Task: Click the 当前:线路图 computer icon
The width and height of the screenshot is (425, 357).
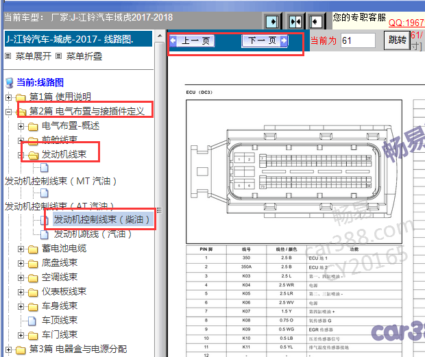Action: pos(10,83)
